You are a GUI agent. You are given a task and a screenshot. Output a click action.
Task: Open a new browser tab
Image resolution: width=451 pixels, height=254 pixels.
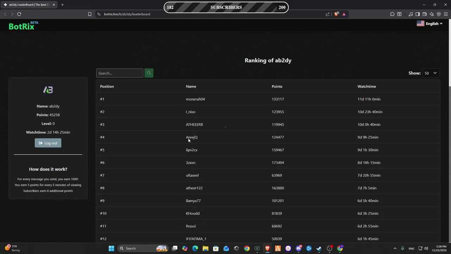[x=62, y=5]
